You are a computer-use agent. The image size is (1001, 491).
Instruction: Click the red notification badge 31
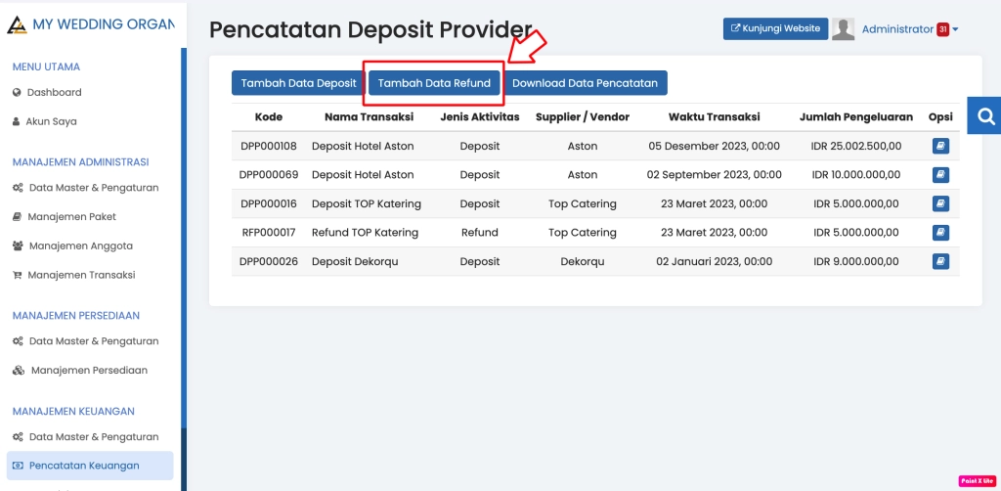(942, 29)
